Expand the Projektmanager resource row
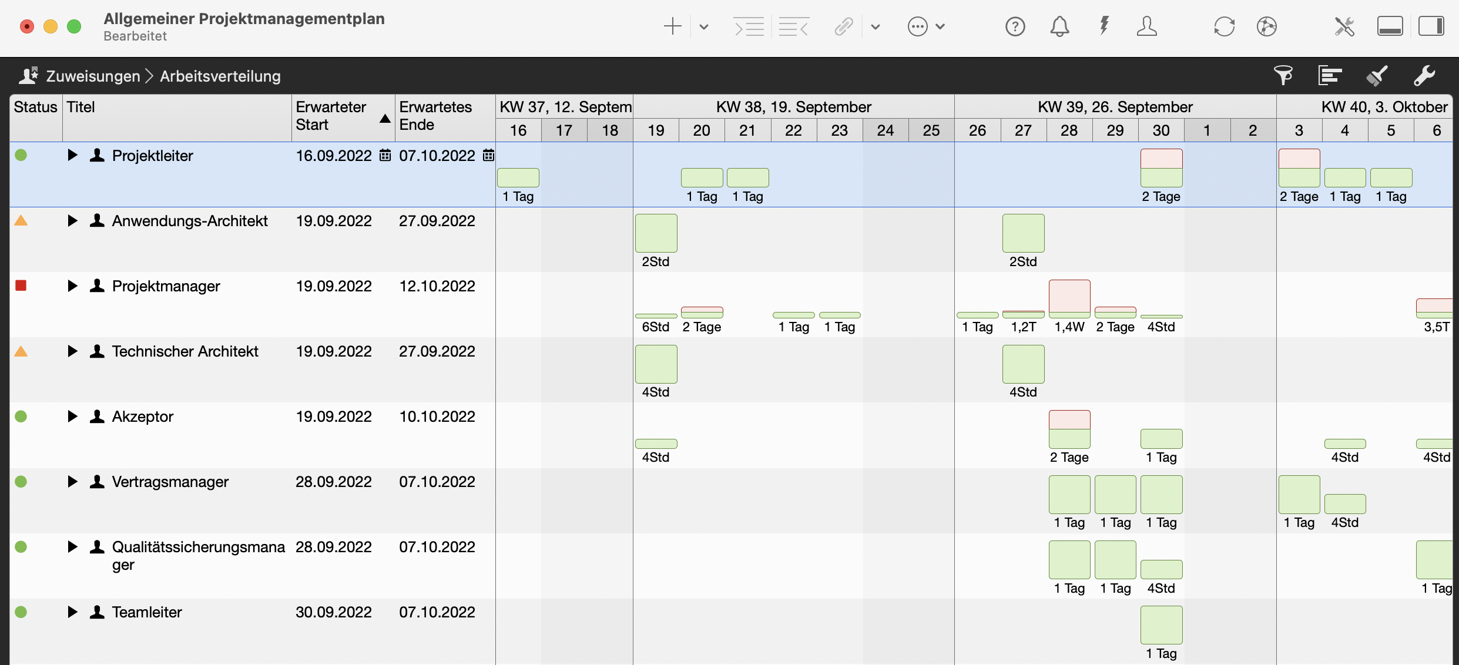Image resolution: width=1459 pixels, height=665 pixels. tap(72, 286)
